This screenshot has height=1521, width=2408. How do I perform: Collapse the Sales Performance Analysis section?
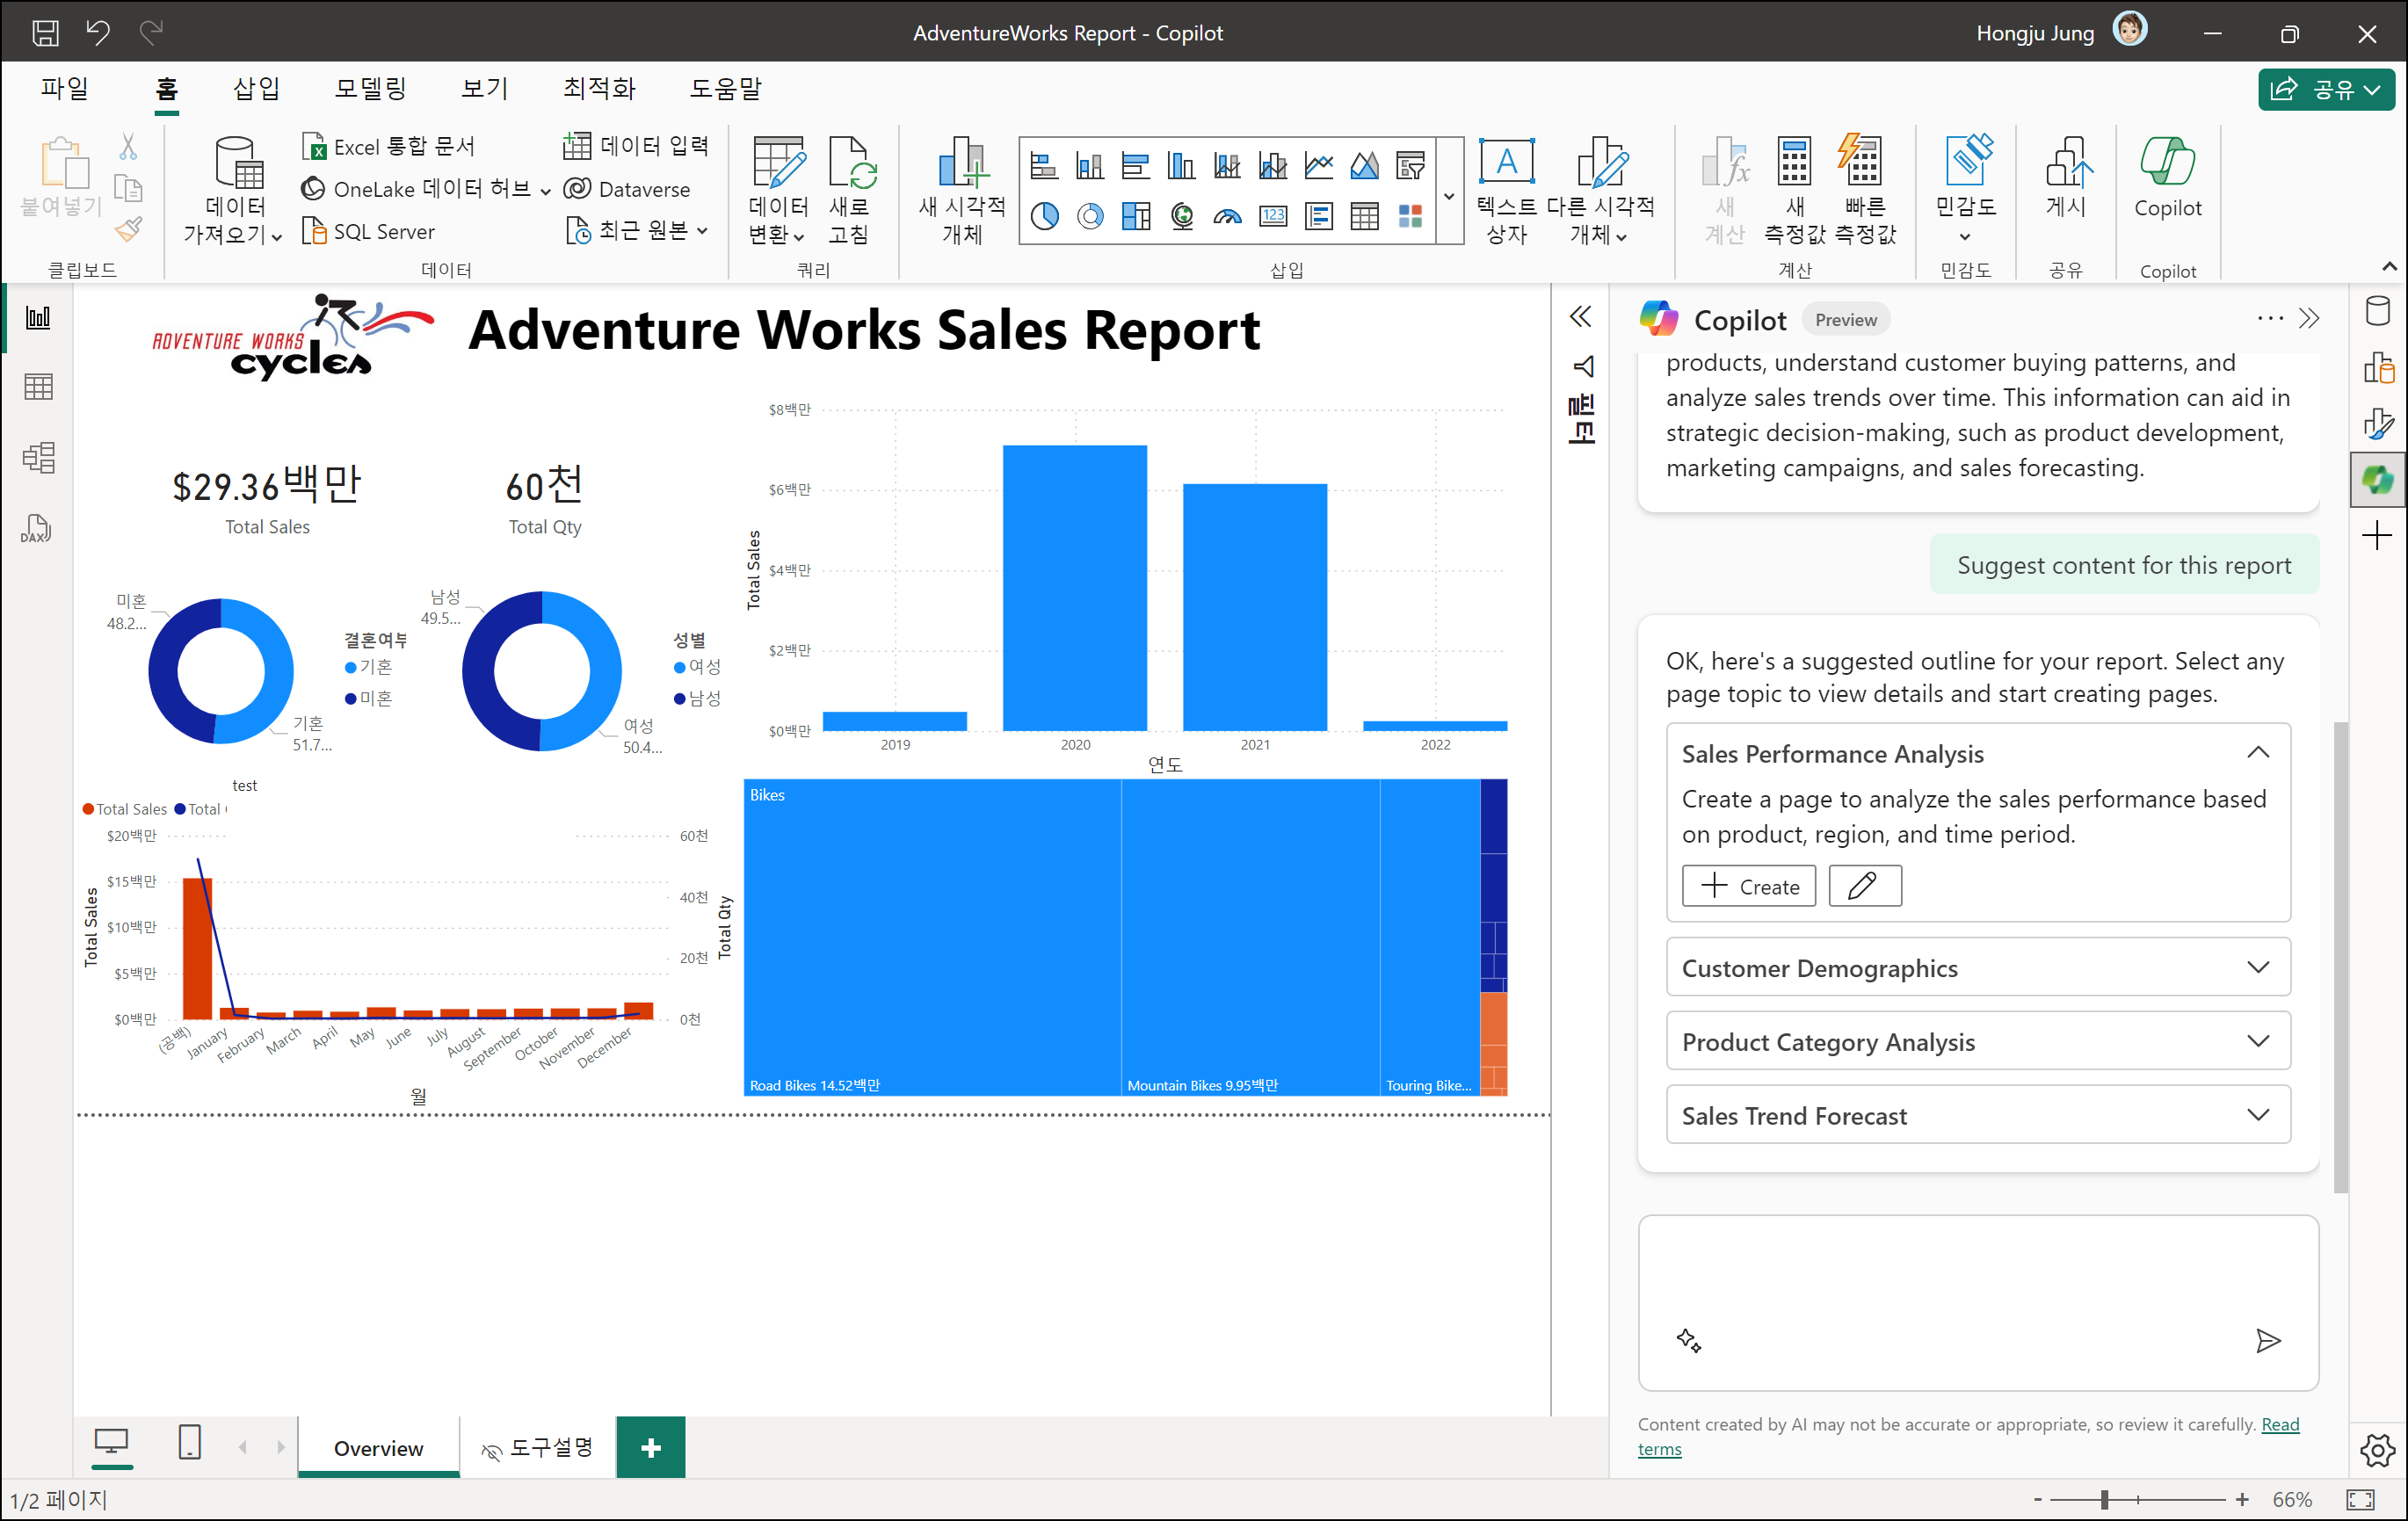2257,753
